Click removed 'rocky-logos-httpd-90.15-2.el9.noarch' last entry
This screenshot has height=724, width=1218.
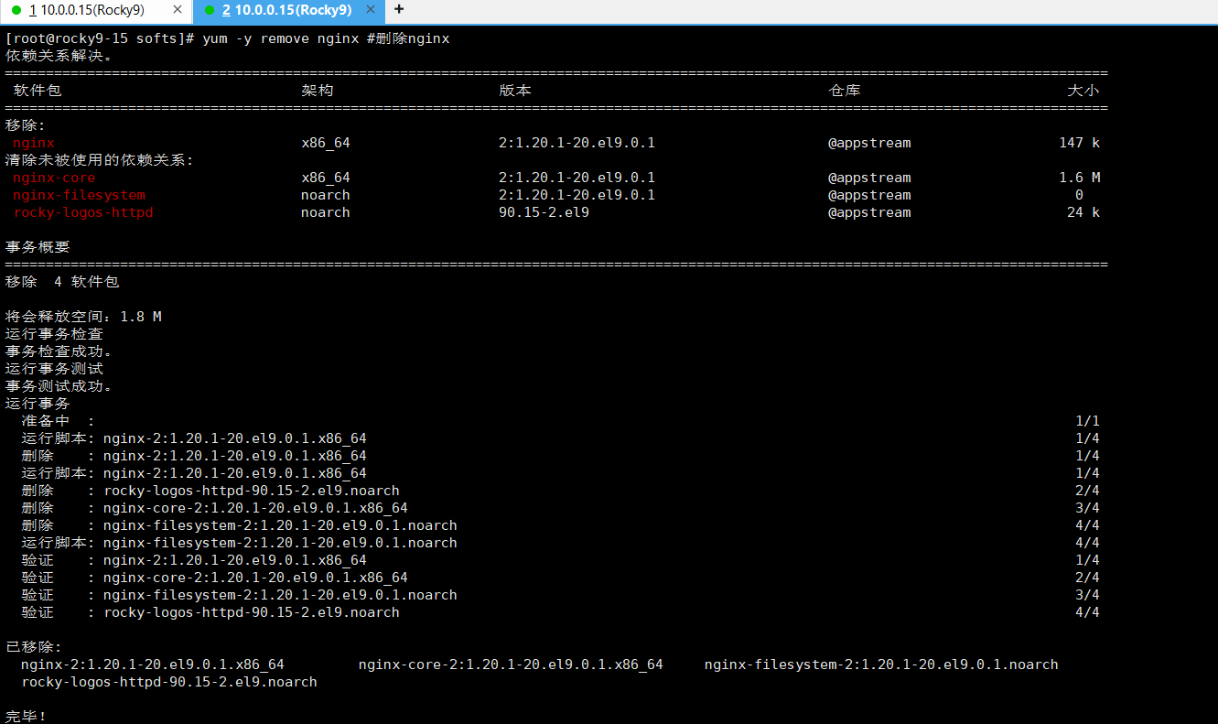click(x=169, y=682)
